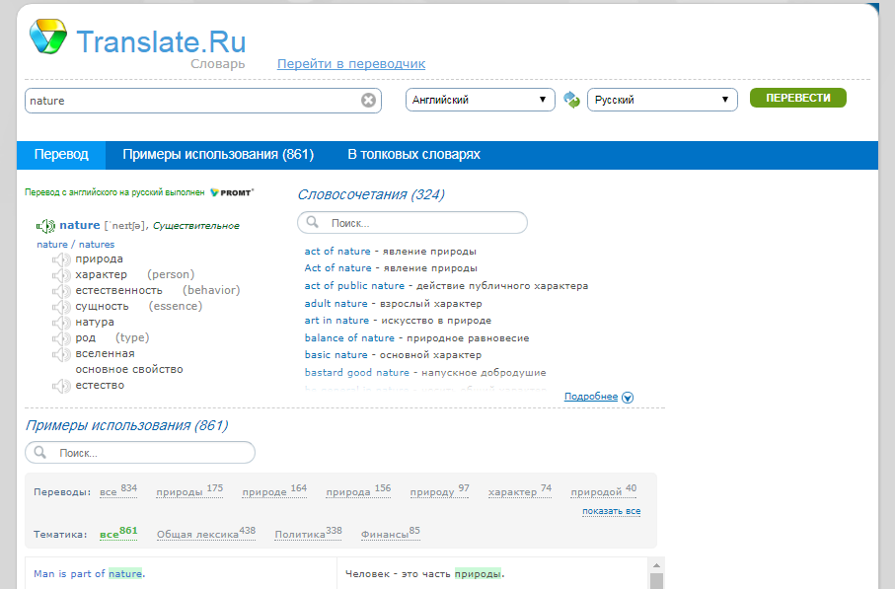Open the В толковых словарях tab
Viewport: 895px width, 589px height.
pyautogui.click(x=413, y=155)
